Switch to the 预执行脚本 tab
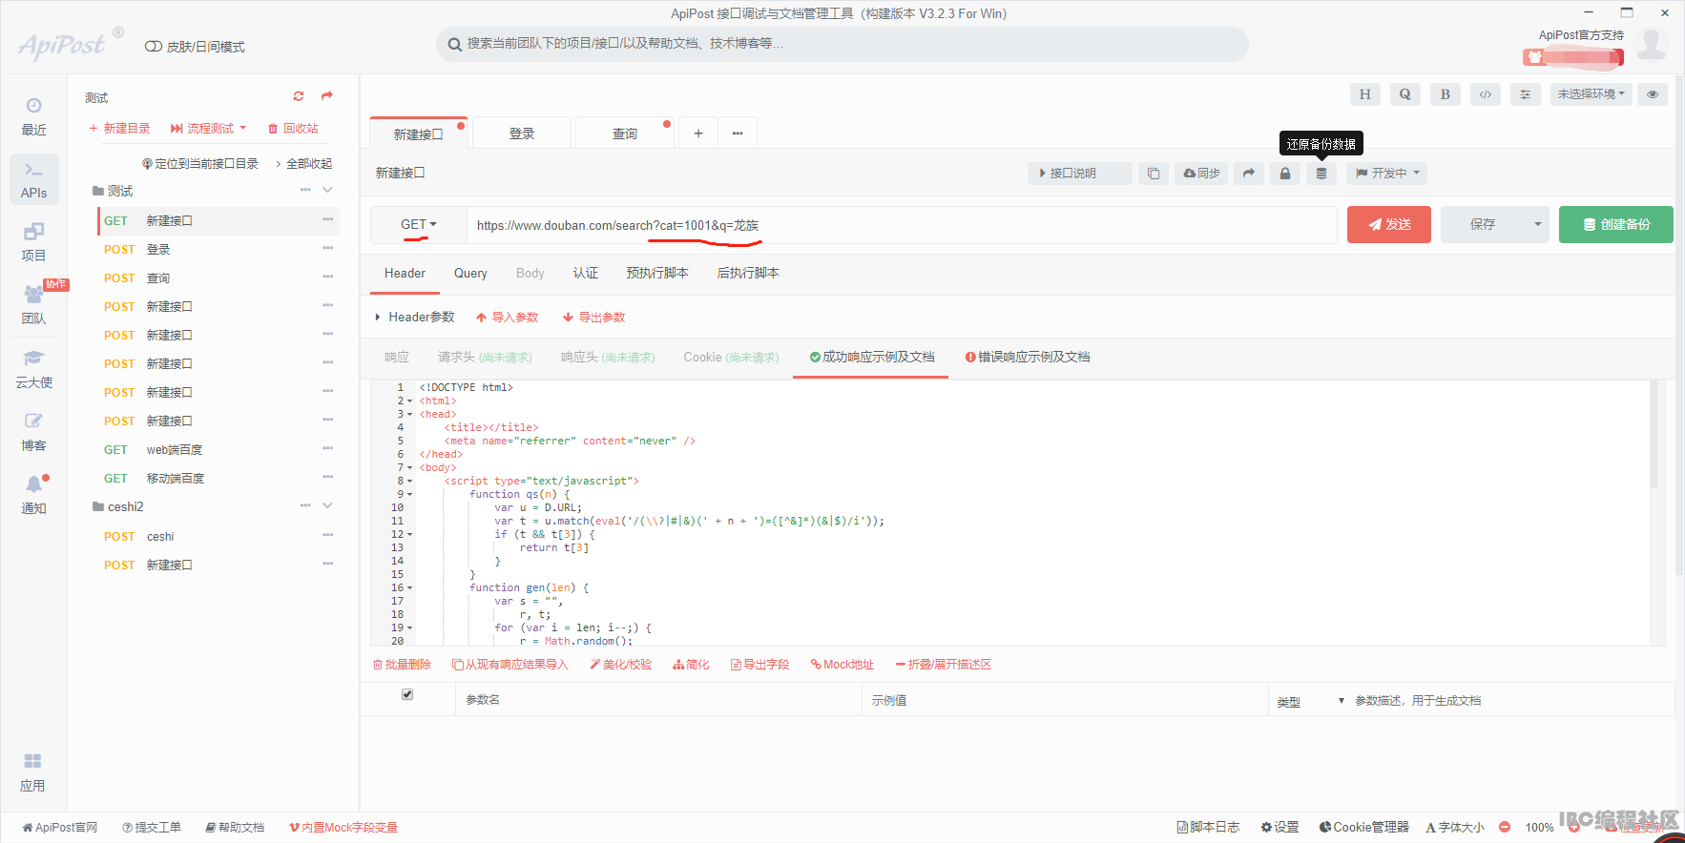Viewport: 1685px width, 843px height. pyautogui.click(x=657, y=273)
